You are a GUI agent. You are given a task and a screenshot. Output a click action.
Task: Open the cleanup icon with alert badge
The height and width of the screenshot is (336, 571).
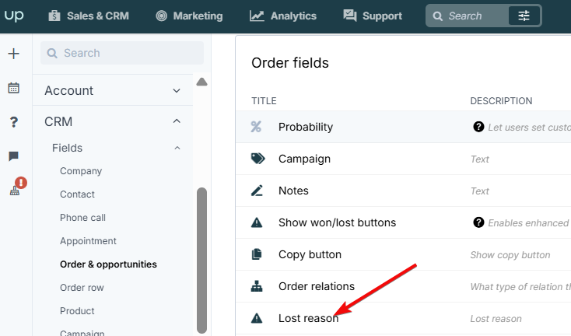[17, 187]
